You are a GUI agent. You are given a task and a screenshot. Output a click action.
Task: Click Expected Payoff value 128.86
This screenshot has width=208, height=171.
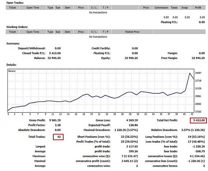pyautogui.click(x=133, y=125)
